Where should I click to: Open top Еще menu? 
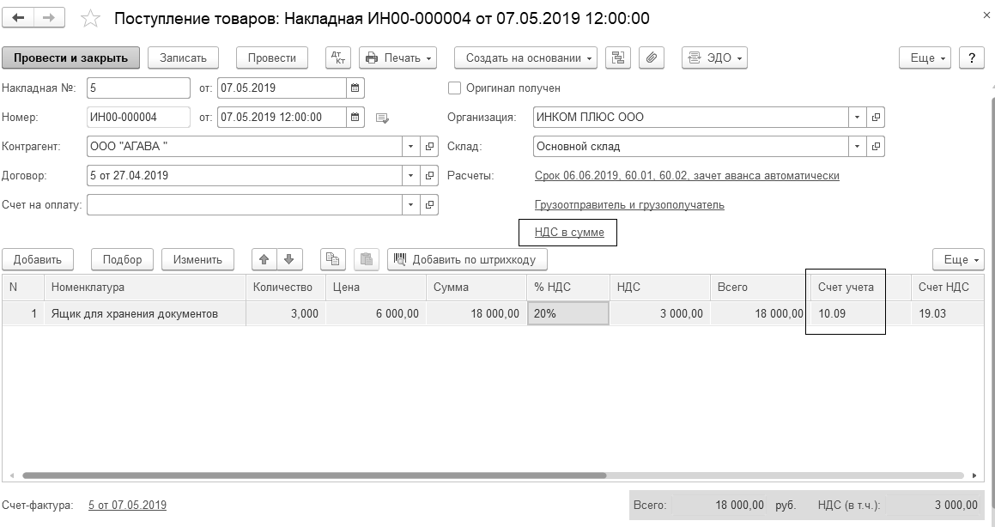tap(925, 58)
